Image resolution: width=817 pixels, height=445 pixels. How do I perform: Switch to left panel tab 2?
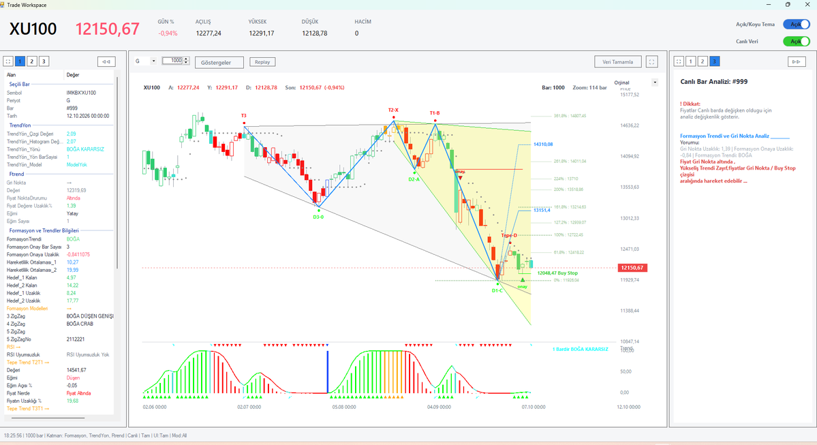(x=32, y=61)
